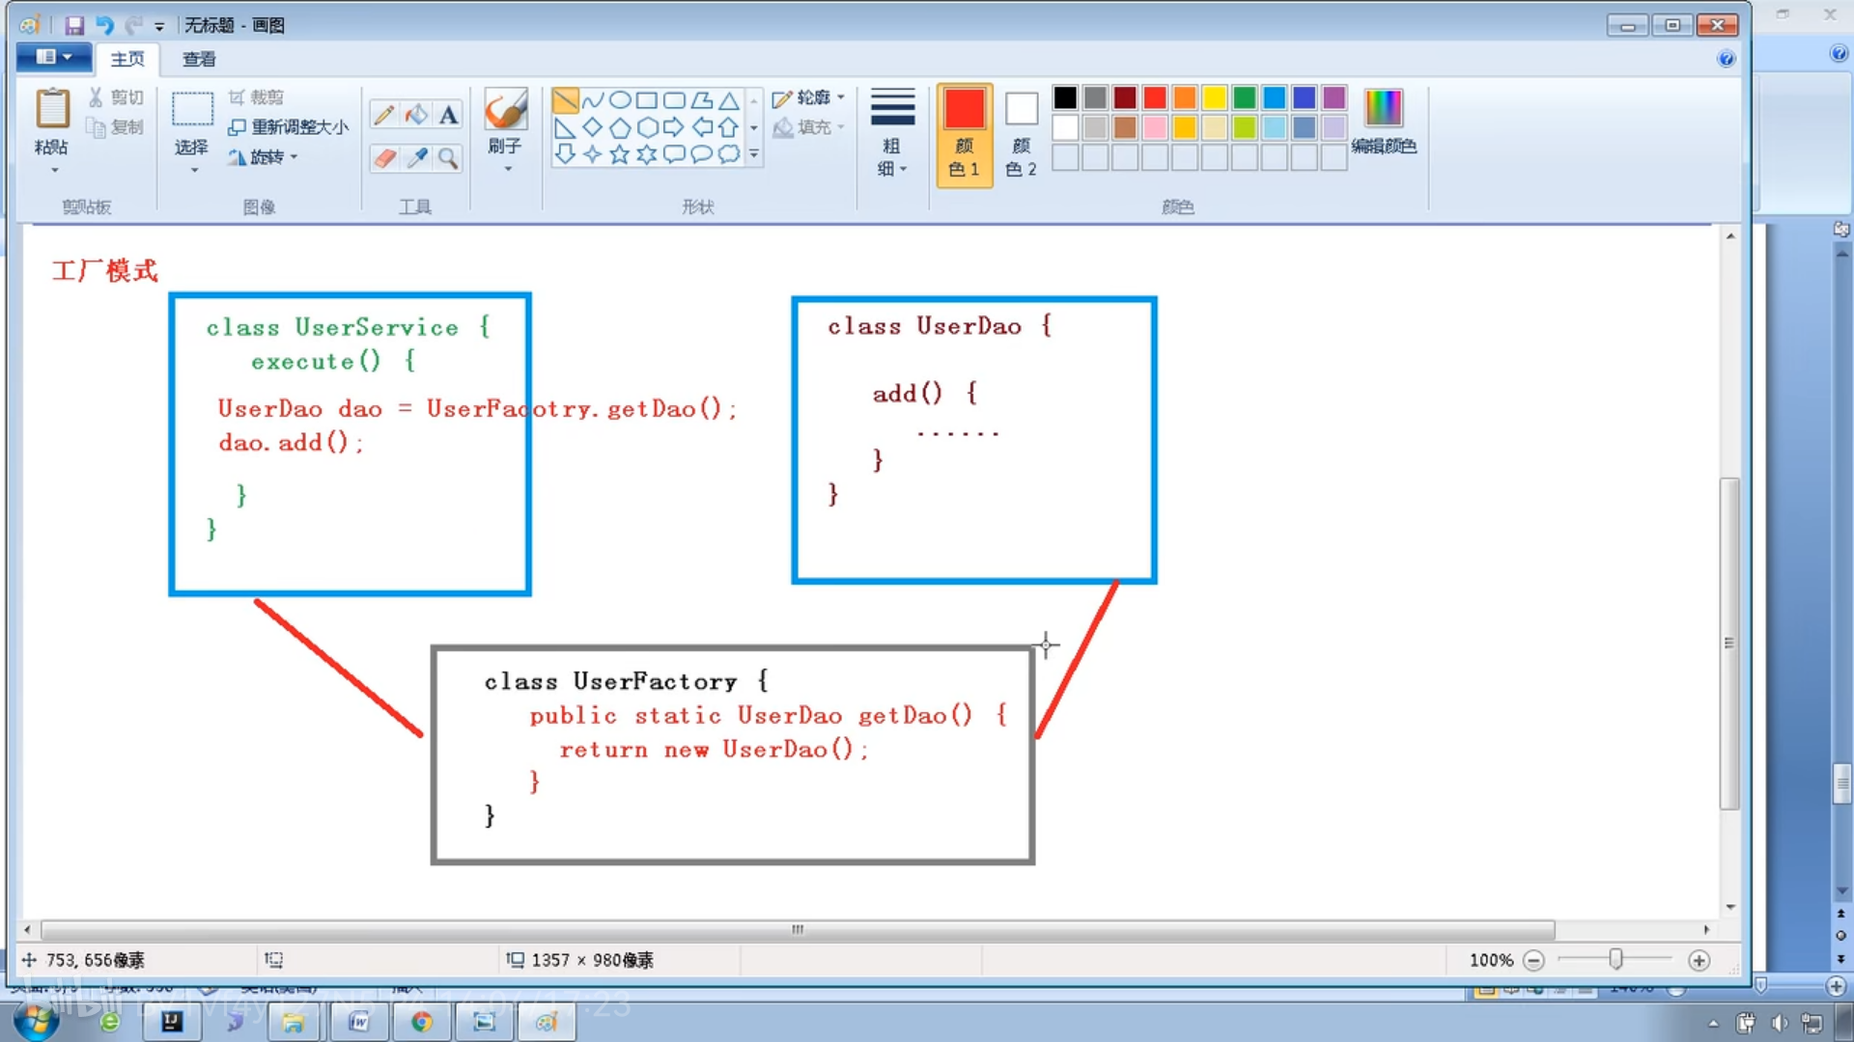Choose the line shape in shapes gallery
The height and width of the screenshot is (1042, 1854).
pyautogui.click(x=565, y=100)
